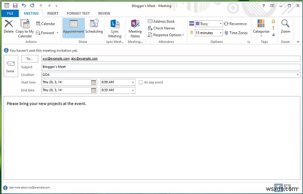
Task: Expand Response Options menu
Action: pyautogui.click(x=166, y=35)
